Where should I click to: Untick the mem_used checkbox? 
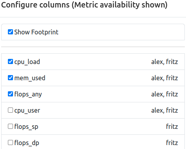click(x=10, y=78)
